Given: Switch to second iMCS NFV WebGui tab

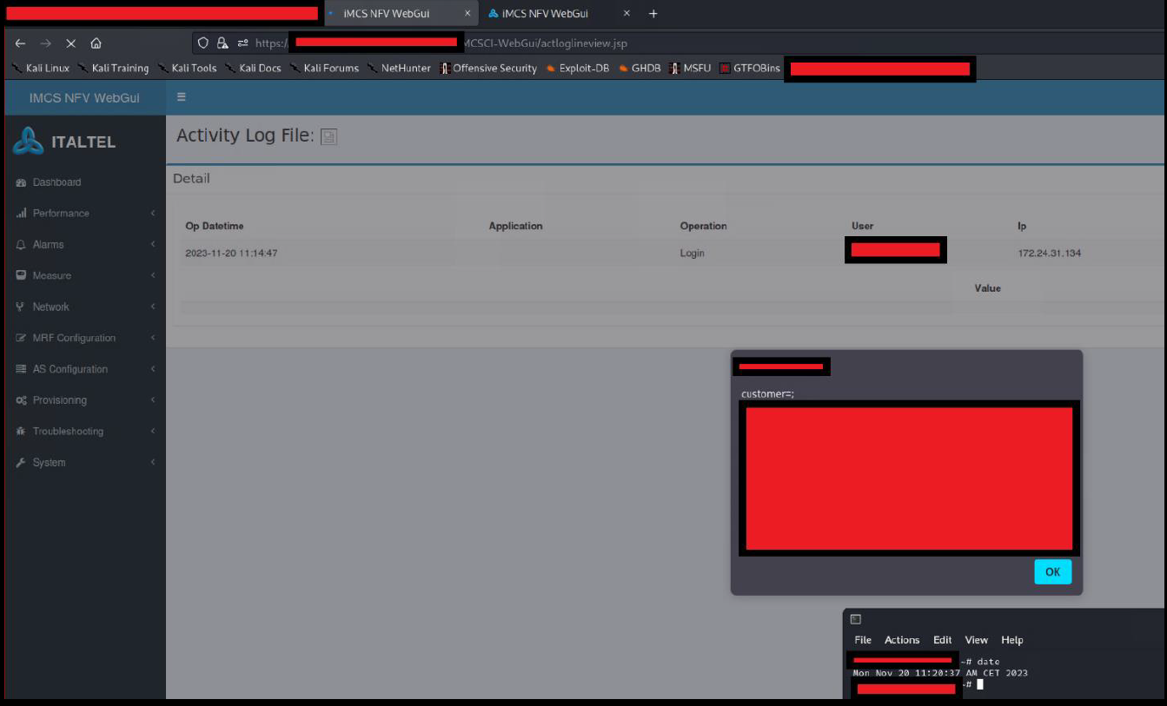Looking at the screenshot, I should pos(560,14).
